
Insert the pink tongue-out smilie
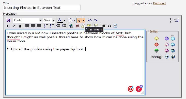coord(167,45)
